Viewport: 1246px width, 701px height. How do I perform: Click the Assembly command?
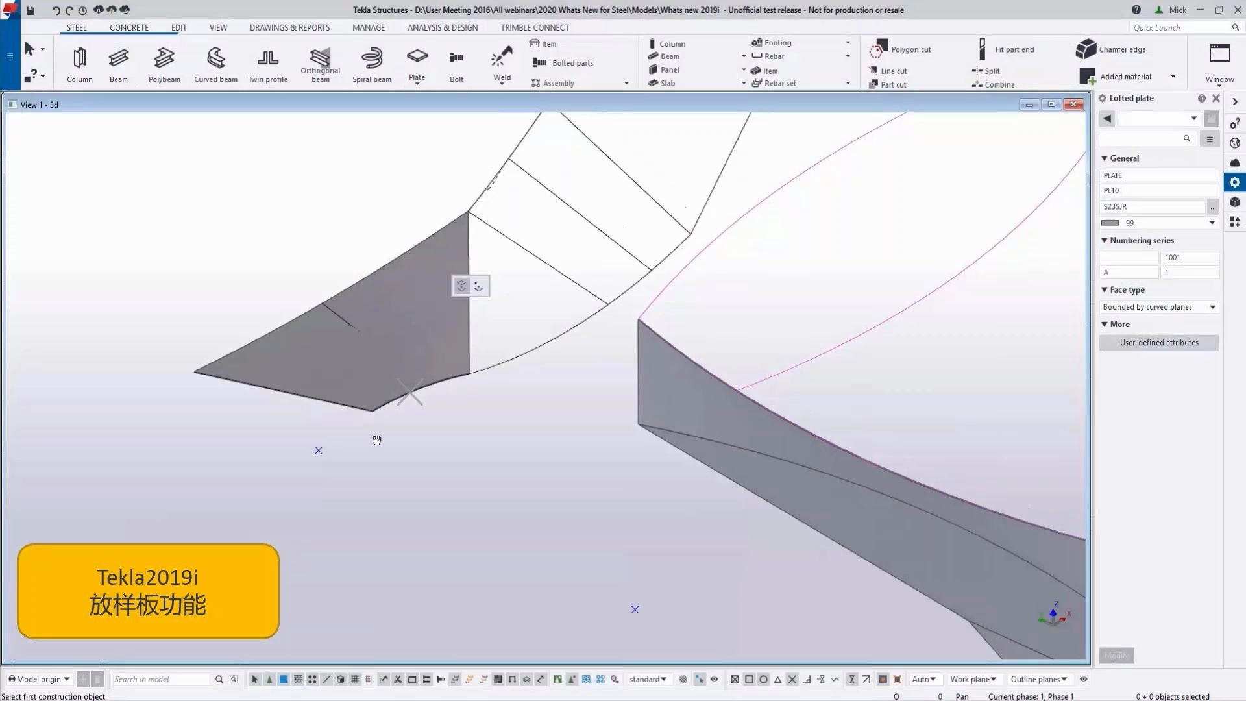[552, 83]
